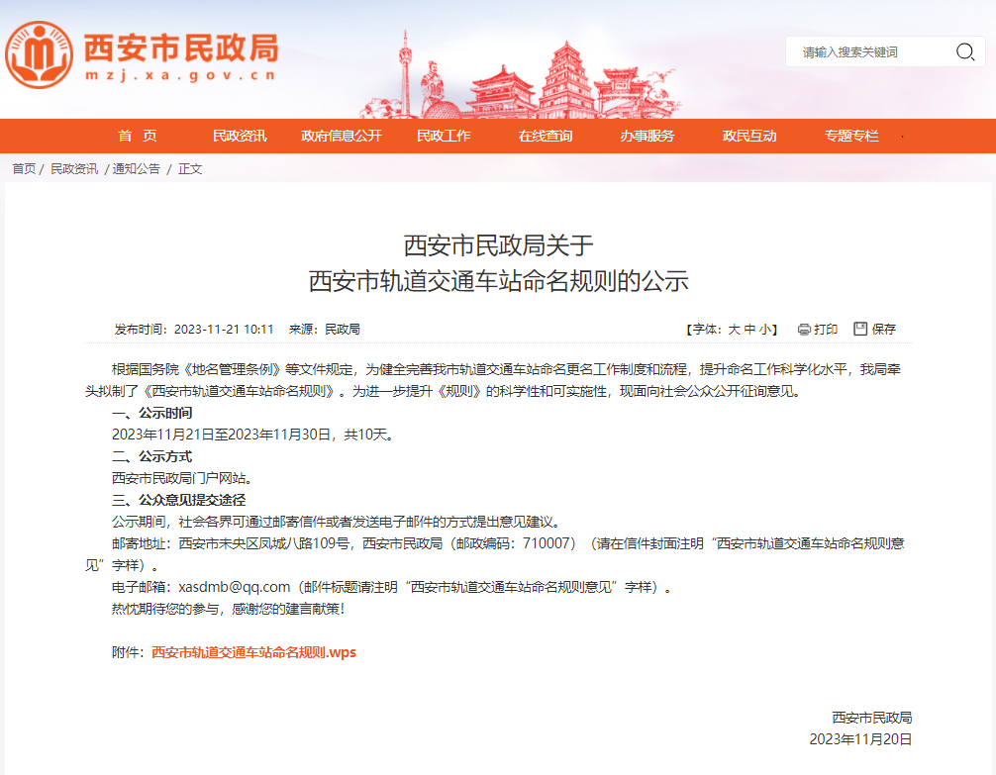
Task: Click the publish time 2023-11-21 10:11
Action: (224, 329)
